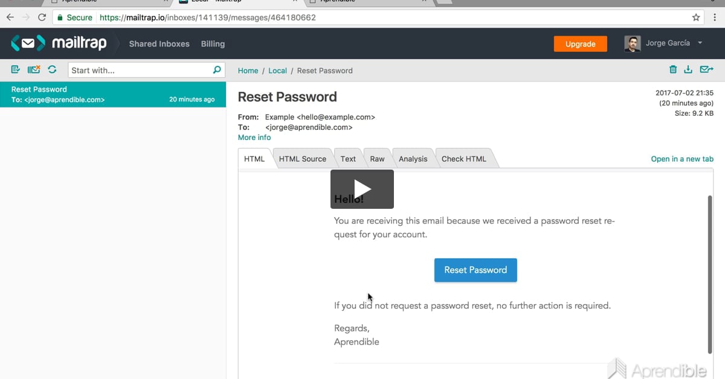This screenshot has width=725, height=379.
Task: Open the Jorge García account dropdown
Action: tap(674, 43)
